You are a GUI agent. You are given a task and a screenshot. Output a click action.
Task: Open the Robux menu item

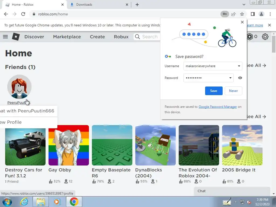point(121,37)
